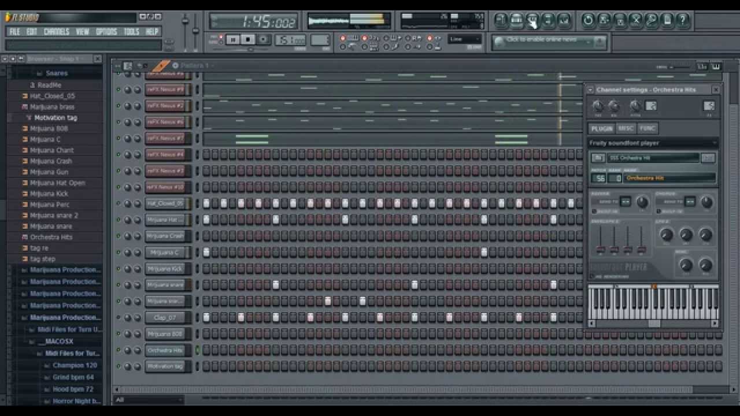Click the icon beside the online news field

click(499, 42)
